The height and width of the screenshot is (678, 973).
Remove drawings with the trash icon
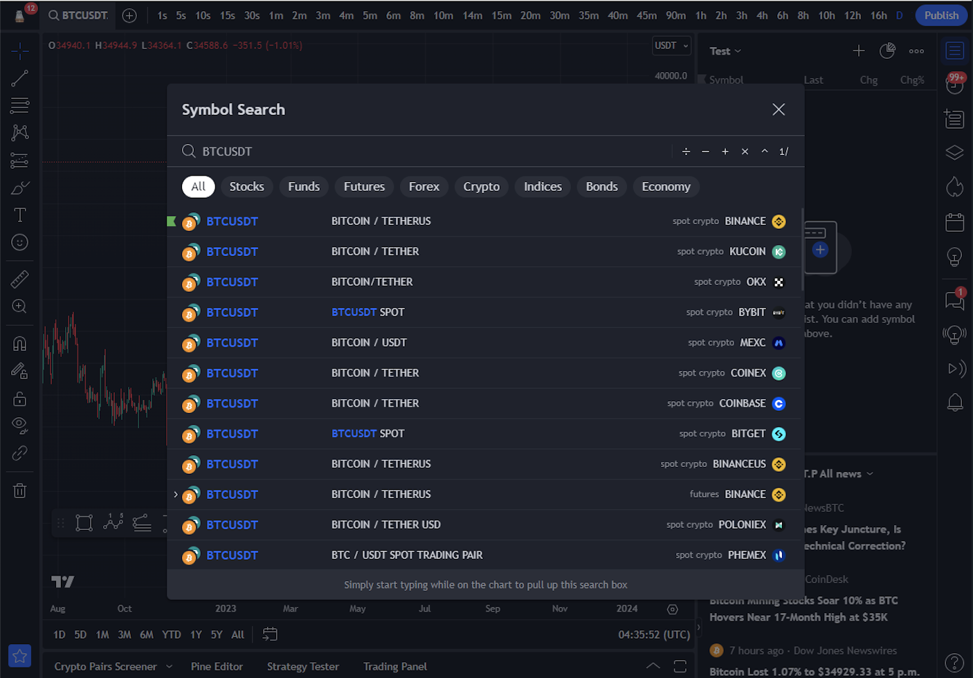tap(19, 491)
